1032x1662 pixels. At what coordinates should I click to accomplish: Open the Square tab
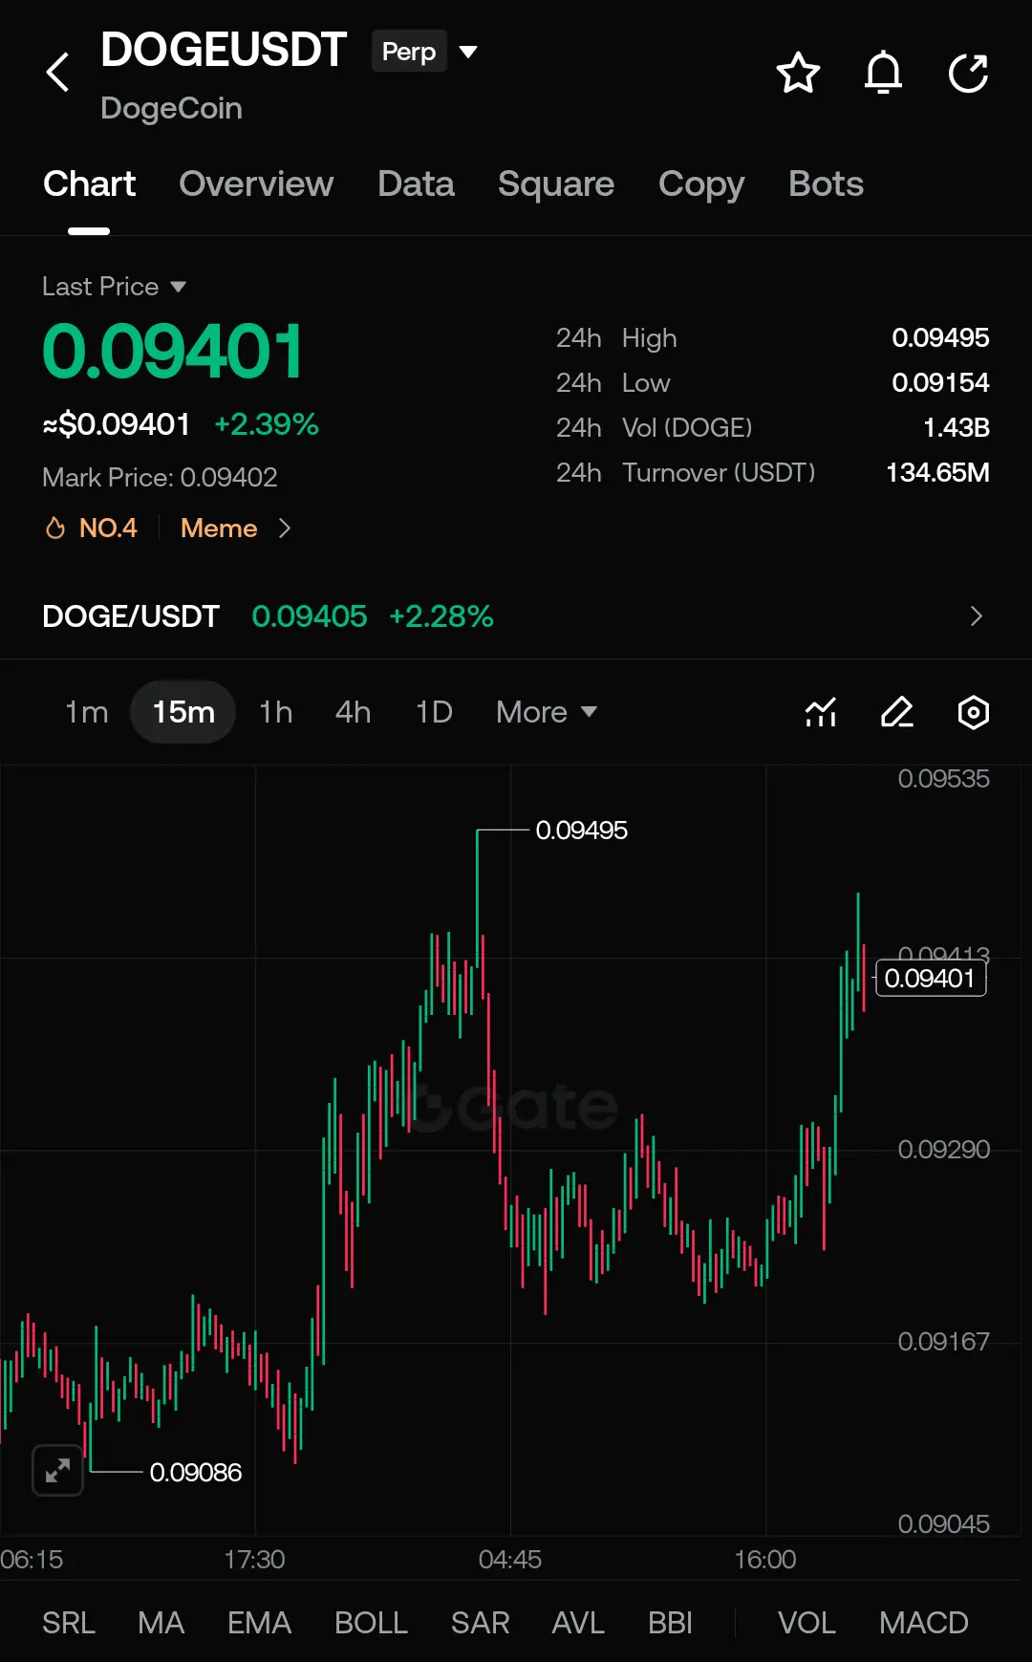[556, 183]
